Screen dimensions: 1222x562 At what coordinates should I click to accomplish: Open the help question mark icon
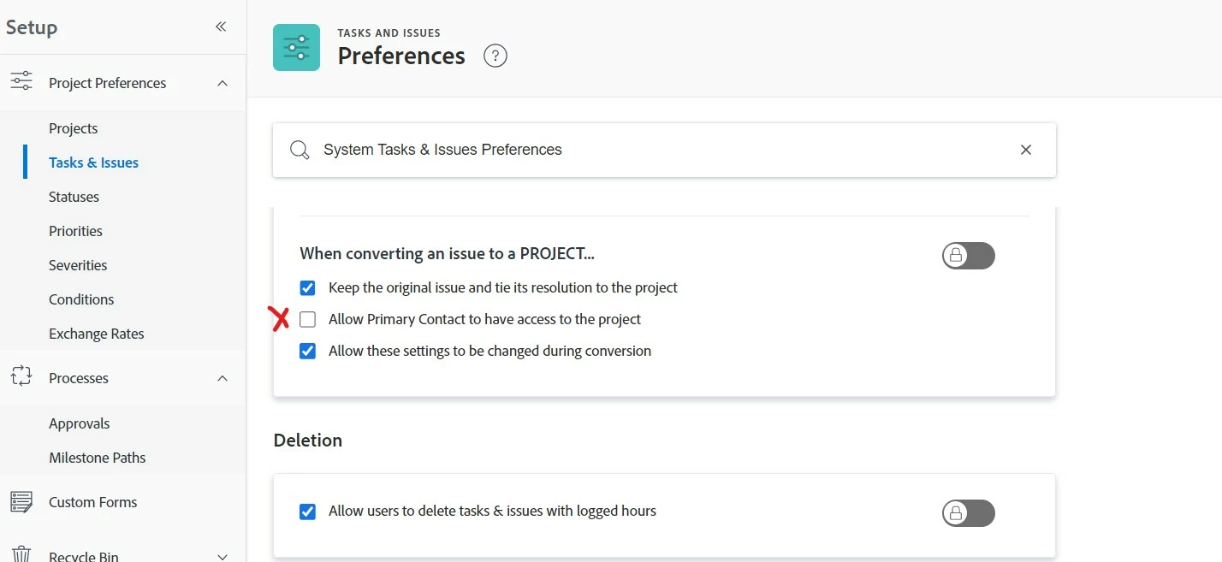pyautogui.click(x=495, y=56)
